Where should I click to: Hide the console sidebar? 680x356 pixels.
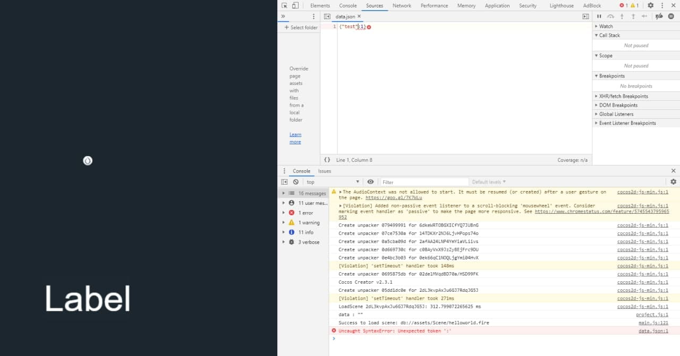[284, 182]
